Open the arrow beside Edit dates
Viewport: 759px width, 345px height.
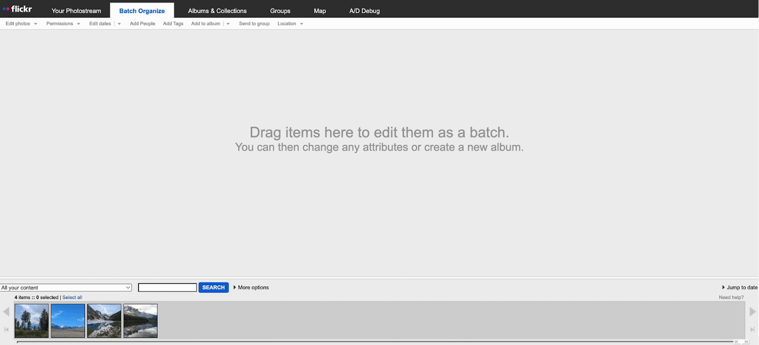point(119,24)
